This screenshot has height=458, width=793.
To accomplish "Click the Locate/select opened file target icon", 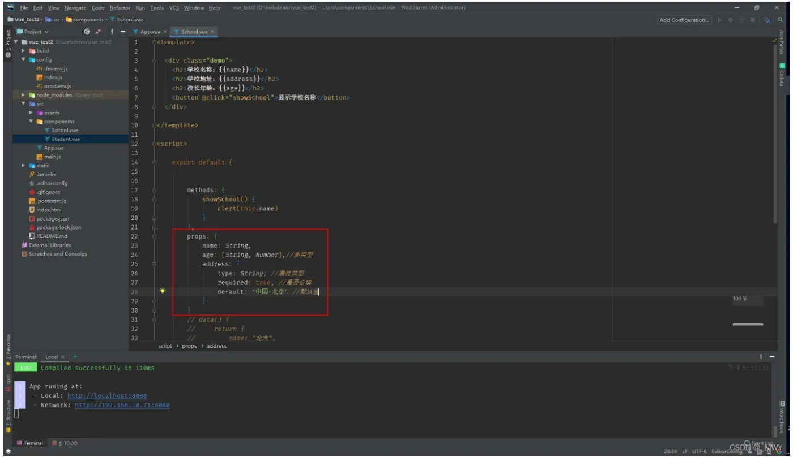I will [87, 32].
